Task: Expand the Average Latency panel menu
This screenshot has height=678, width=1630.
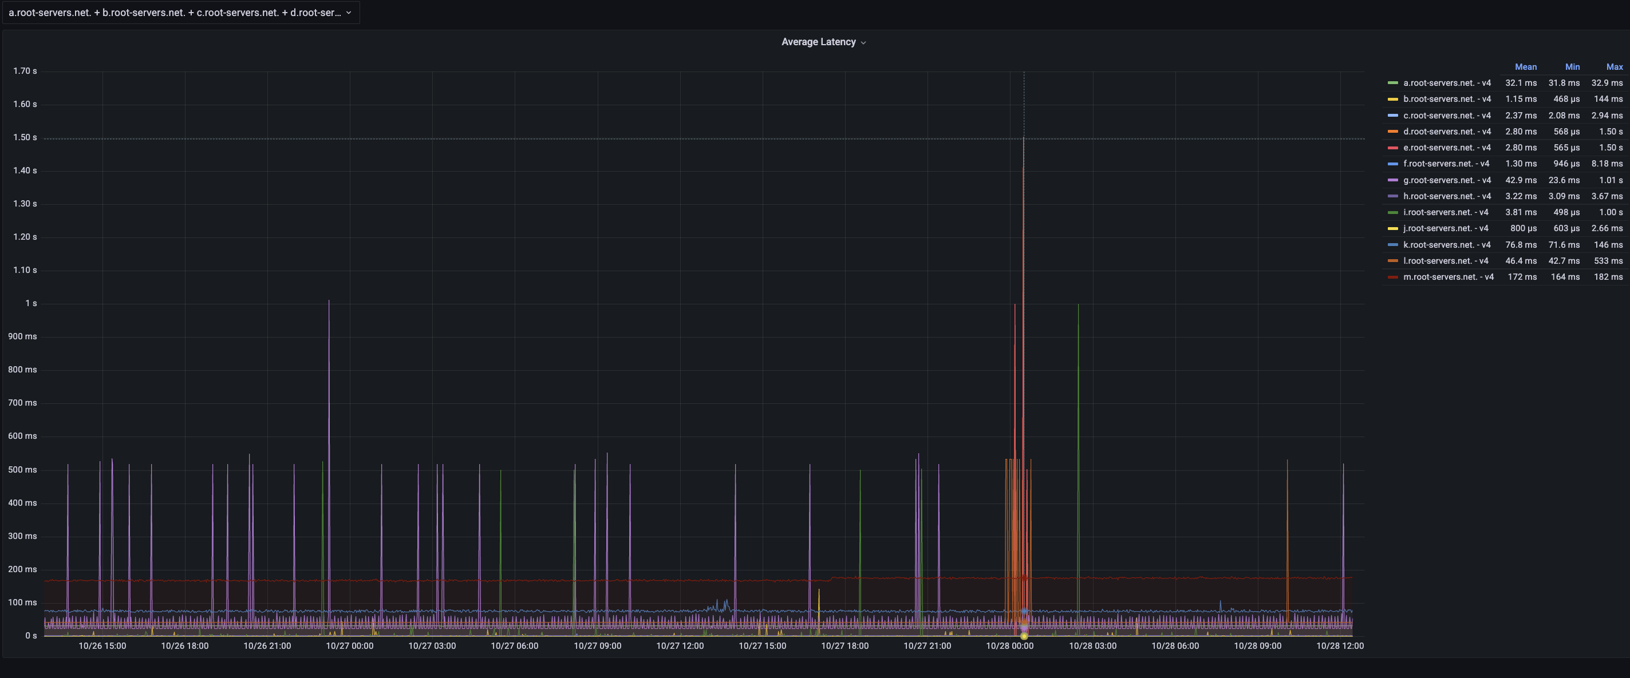Action: (x=863, y=42)
